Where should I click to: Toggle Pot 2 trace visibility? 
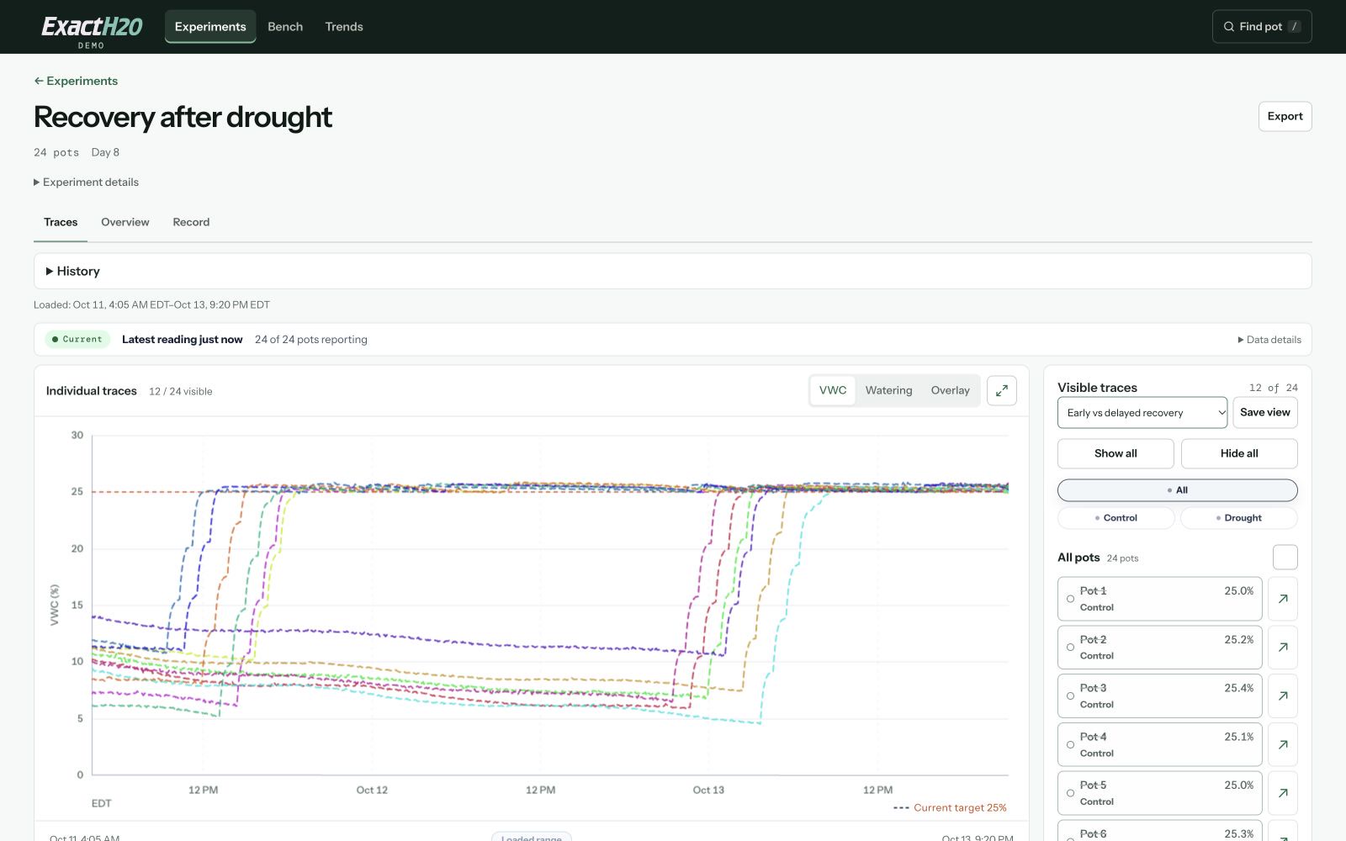coord(1160,648)
